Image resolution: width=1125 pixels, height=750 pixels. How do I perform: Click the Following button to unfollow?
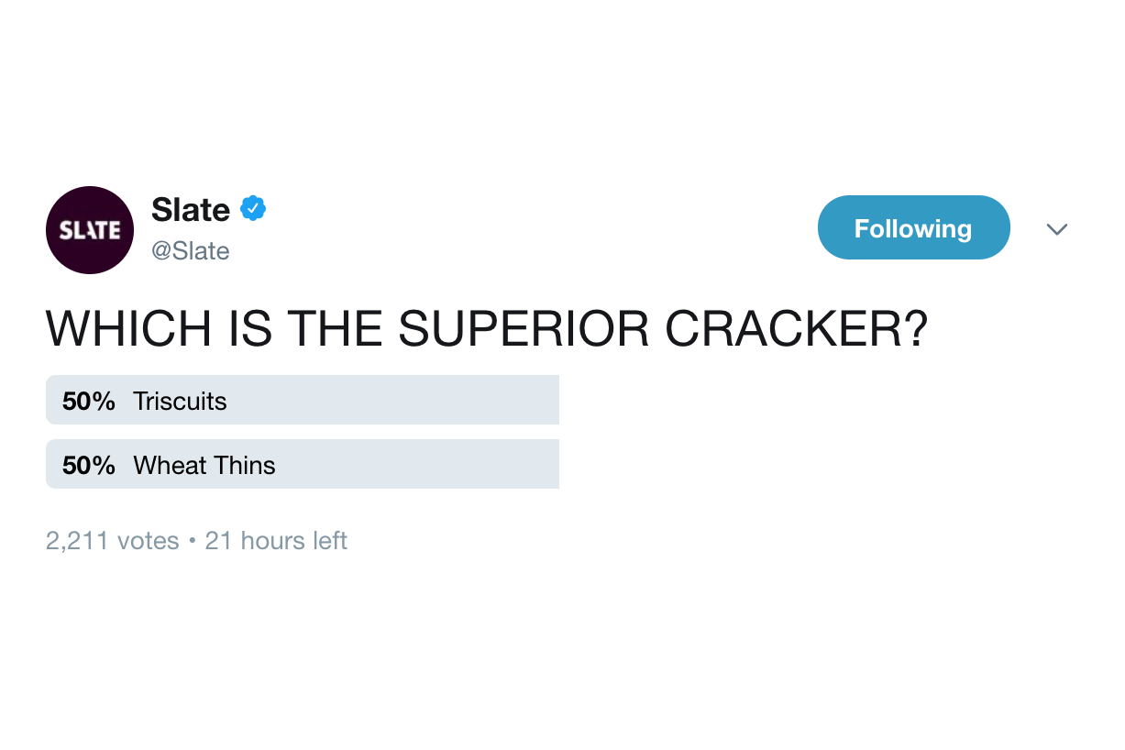point(913,227)
